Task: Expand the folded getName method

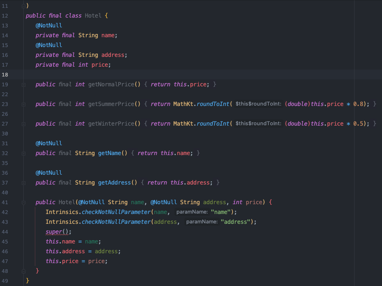Action: (x=24, y=153)
